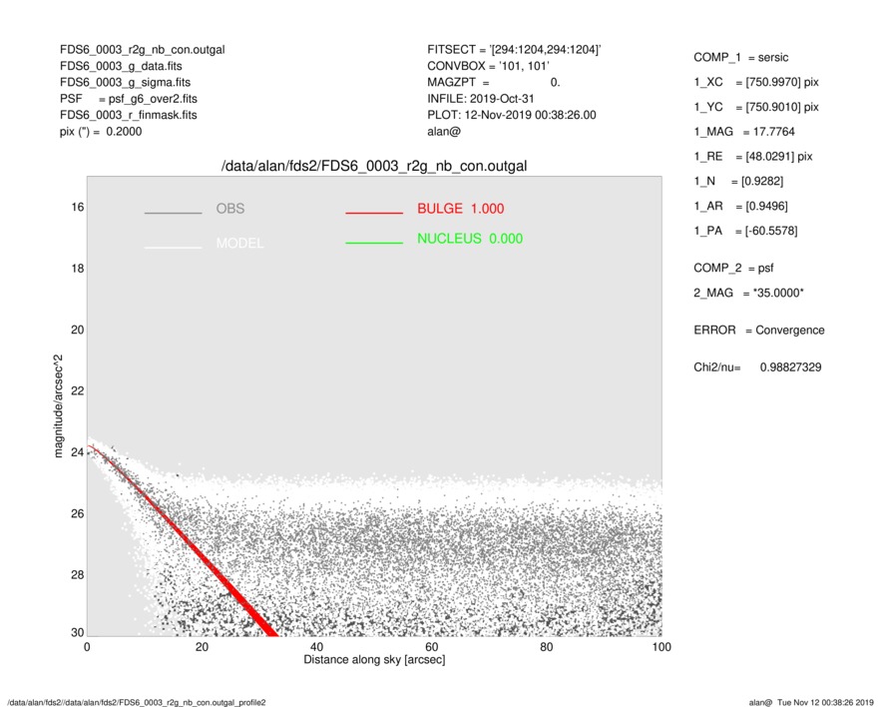Viewport: 883px width, 707px height.
Task: Click the x-axis tick label 60
Action: (431, 647)
